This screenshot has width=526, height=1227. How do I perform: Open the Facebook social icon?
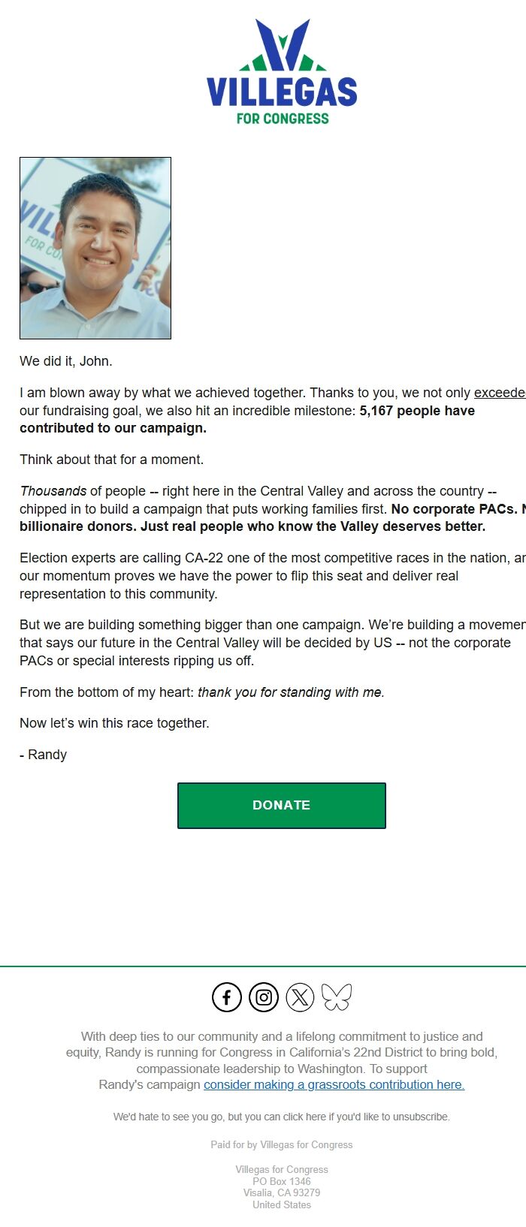pyautogui.click(x=227, y=997)
